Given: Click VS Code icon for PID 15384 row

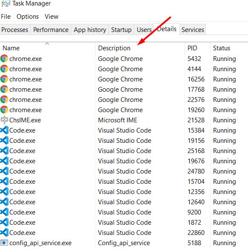Looking at the screenshot, I should (4, 130).
